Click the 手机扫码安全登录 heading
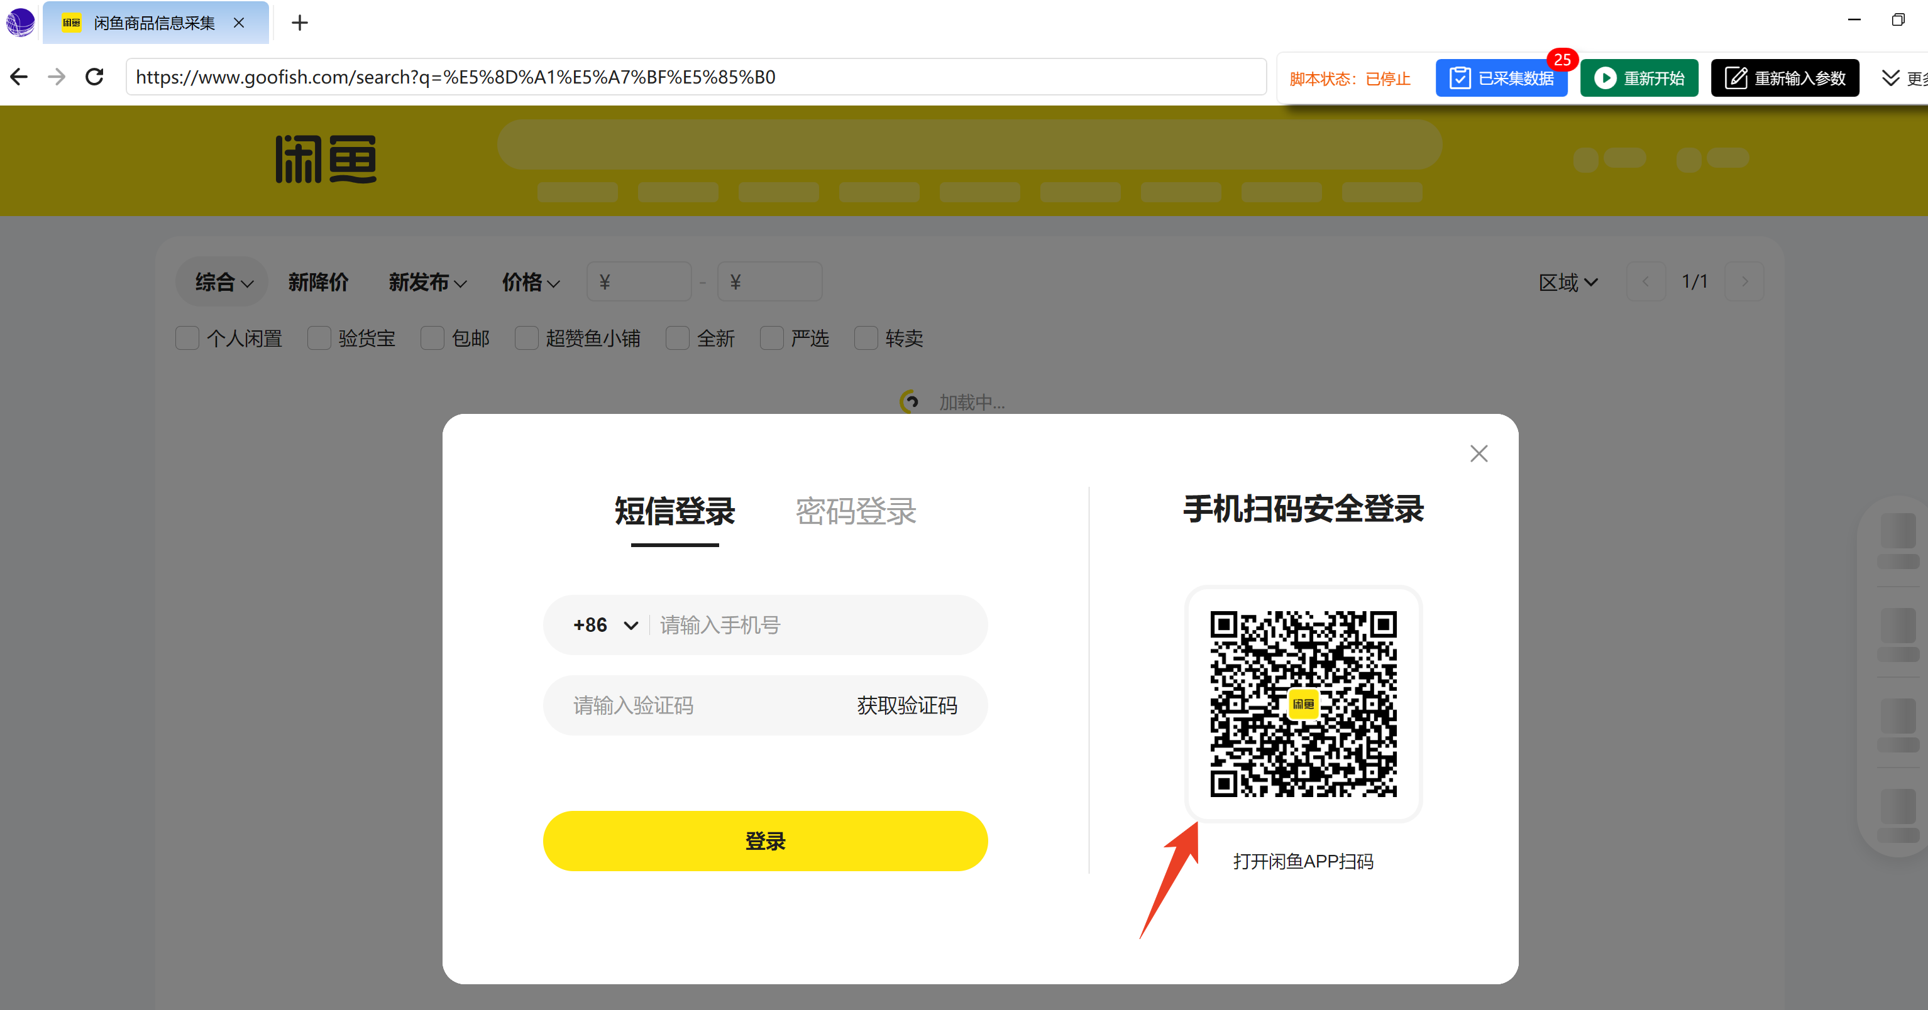 coord(1303,509)
